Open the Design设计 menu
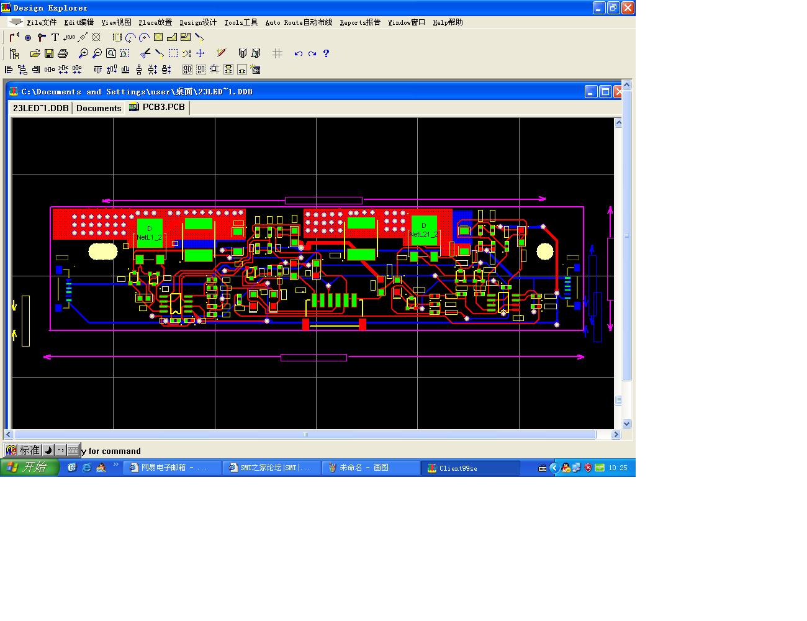Image resolution: width=807 pixels, height=621 pixels. click(x=198, y=22)
